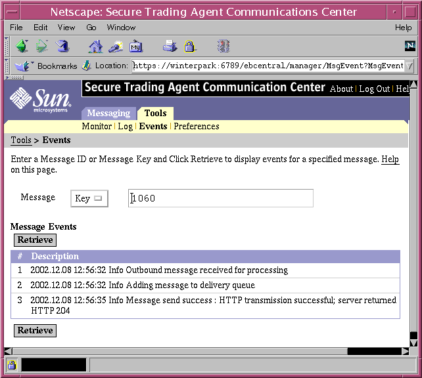Click the lower Retrieve button below the table
Screen dimensions: 422x378
(35, 331)
